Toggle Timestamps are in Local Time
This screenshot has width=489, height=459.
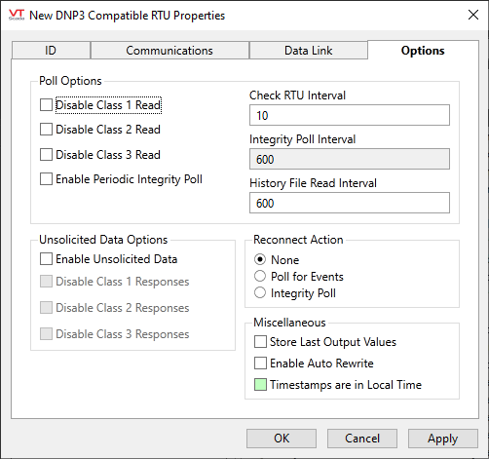[x=260, y=385]
